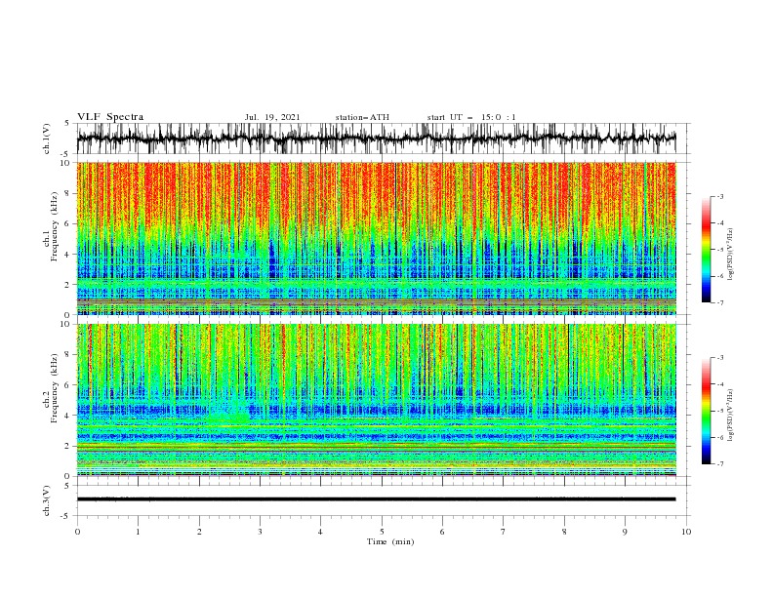This screenshot has height=597, width=773.
Task: Click time axis tick label '5'
Action: 382,532
